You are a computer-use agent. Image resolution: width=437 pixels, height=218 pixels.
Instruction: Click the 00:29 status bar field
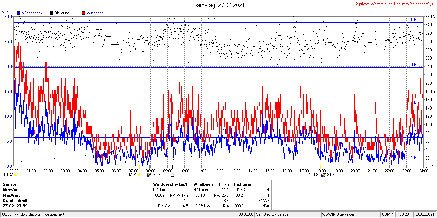[405, 214]
